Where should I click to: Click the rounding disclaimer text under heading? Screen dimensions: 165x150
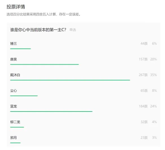(x=44, y=14)
